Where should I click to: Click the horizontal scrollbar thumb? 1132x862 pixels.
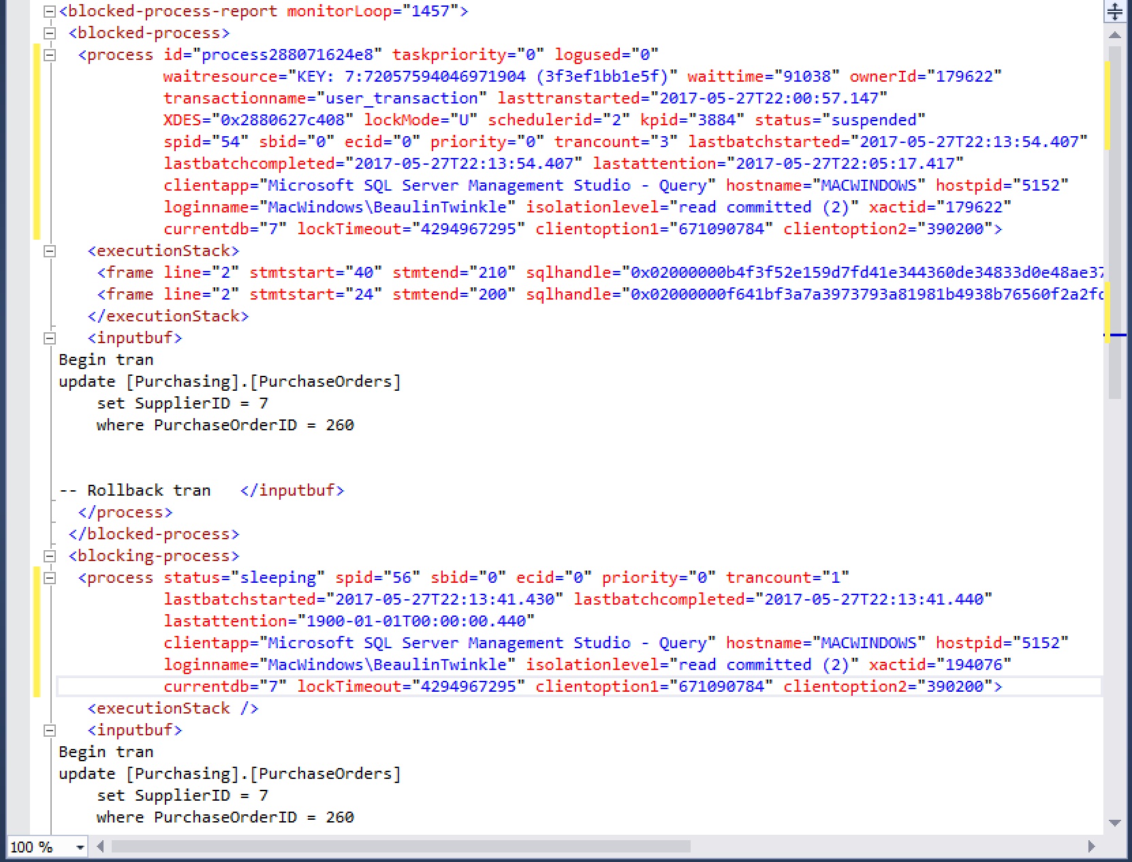click(x=400, y=846)
